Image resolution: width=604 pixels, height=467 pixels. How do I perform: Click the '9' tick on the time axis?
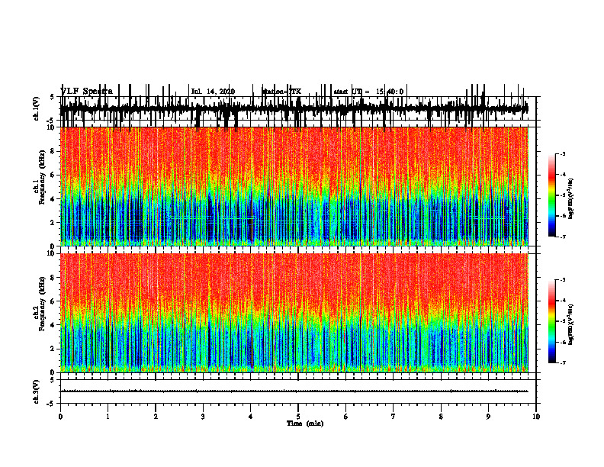tap(488, 417)
